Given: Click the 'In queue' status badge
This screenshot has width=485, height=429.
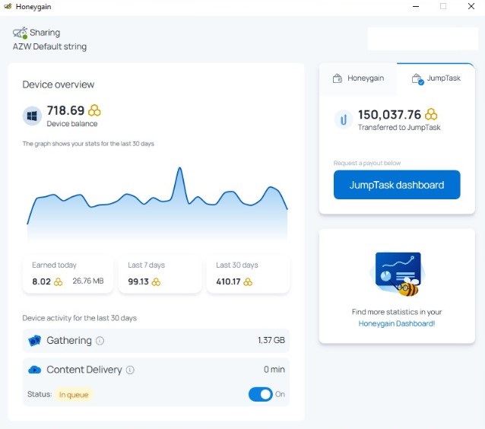Looking at the screenshot, I should click(74, 395).
